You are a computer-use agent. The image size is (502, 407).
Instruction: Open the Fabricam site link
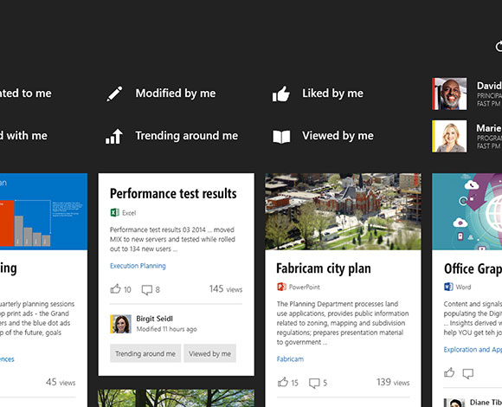point(290,359)
